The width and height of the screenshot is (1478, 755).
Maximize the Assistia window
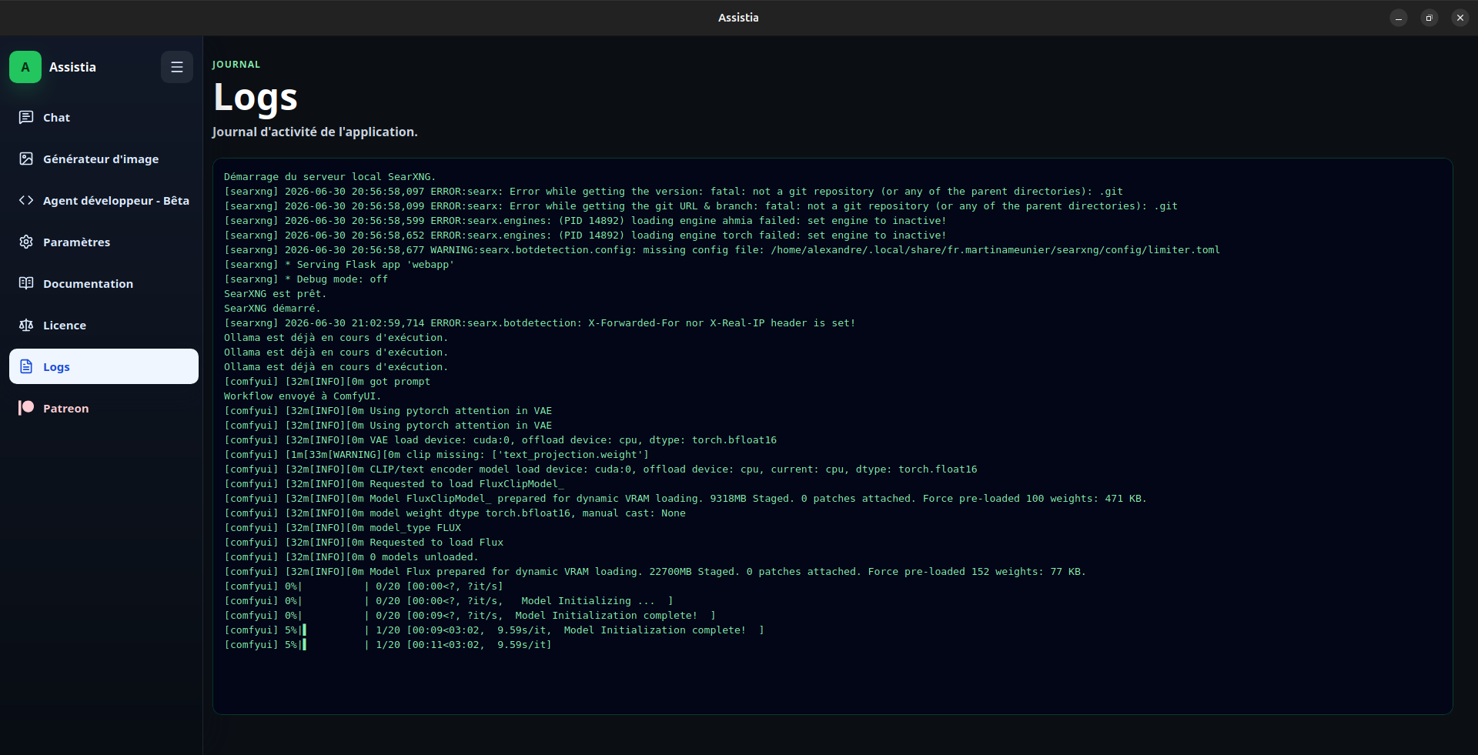point(1430,18)
